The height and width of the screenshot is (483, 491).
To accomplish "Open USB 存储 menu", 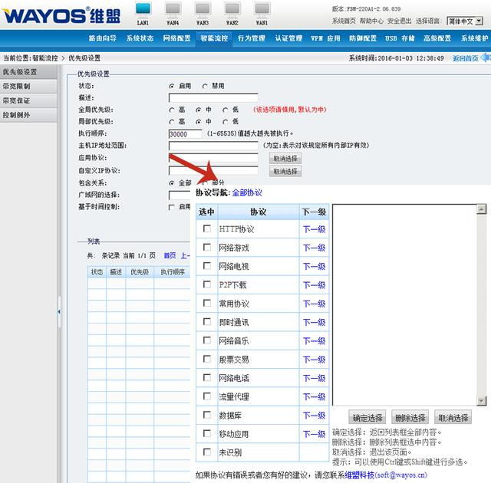I will pyautogui.click(x=400, y=38).
